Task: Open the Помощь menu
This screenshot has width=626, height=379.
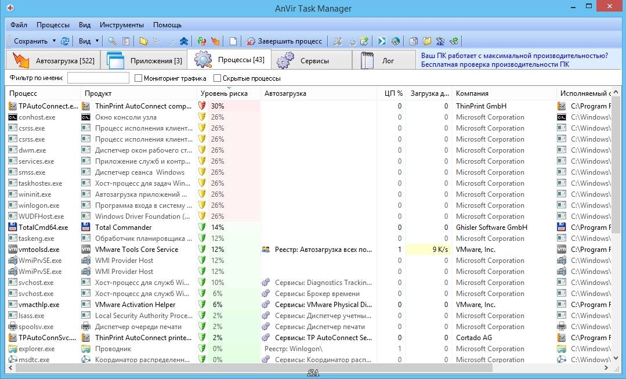Action: pyautogui.click(x=167, y=25)
